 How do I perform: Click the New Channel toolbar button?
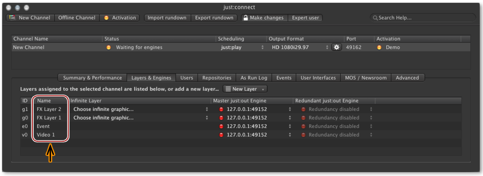tap(30, 18)
